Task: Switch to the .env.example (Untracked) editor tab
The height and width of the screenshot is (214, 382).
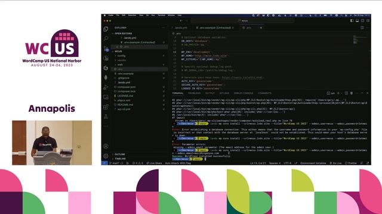Action: 215,28
